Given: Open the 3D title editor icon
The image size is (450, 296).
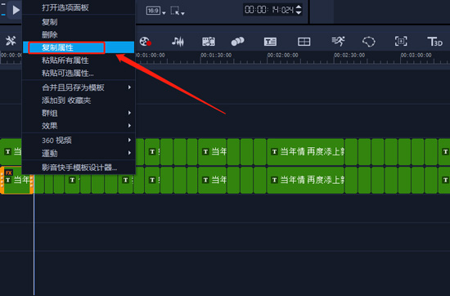Looking at the screenshot, I should pyautogui.click(x=434, y=42).
